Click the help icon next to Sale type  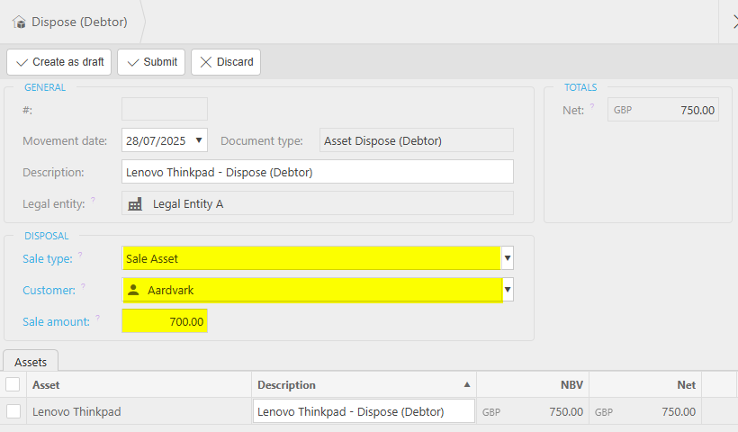point(80,256)
